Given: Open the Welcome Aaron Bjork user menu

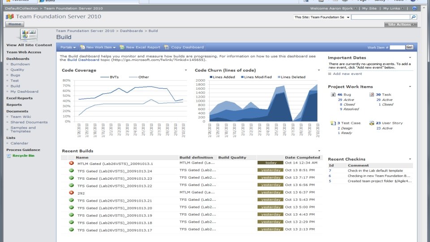Looking at the screenshot, I should click(x=333, y=9).
